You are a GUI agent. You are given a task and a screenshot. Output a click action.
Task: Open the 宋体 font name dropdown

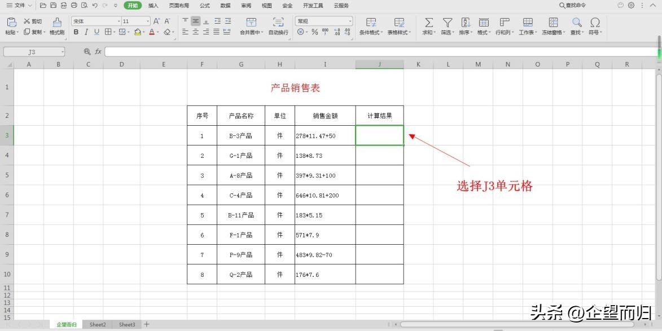tap(119, 21)
